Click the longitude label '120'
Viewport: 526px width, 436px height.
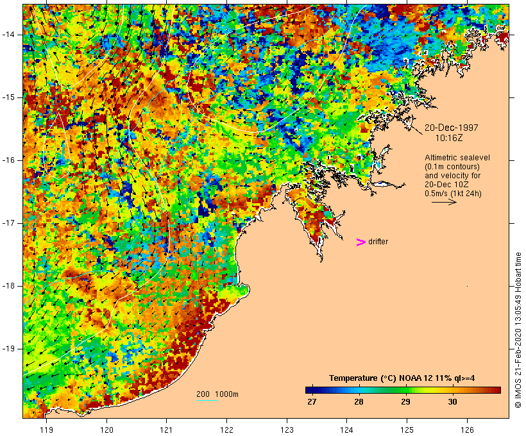tap(106, 430)
